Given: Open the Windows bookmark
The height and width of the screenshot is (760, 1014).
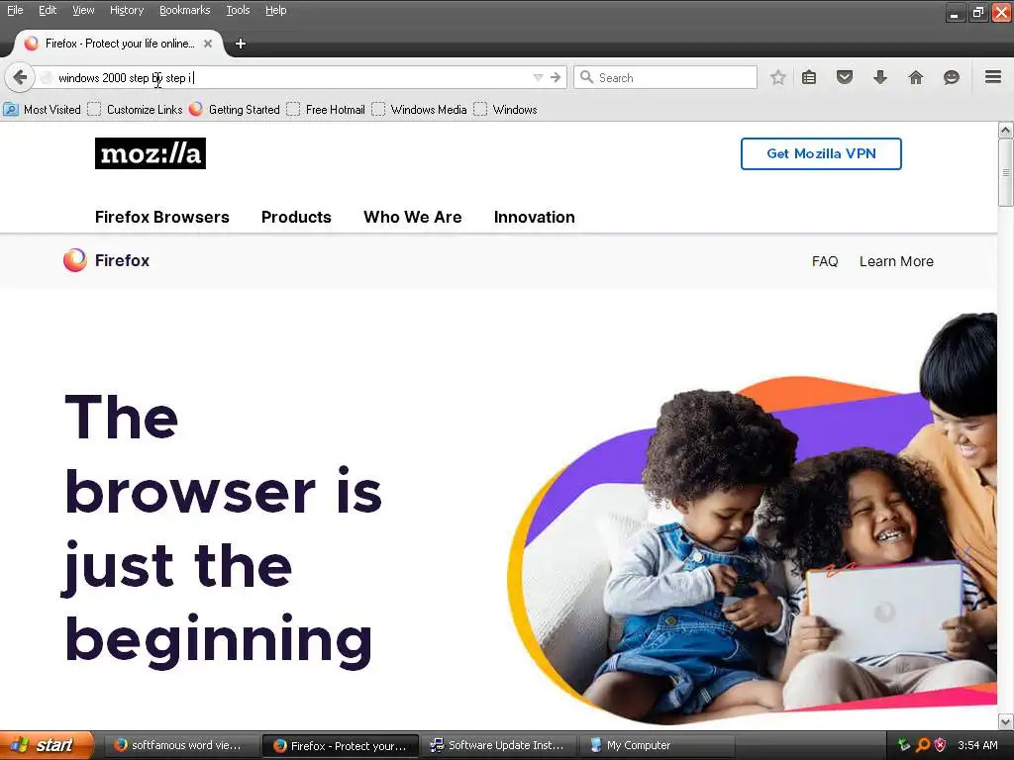Looking at the screenshot, I should point(506,109).
